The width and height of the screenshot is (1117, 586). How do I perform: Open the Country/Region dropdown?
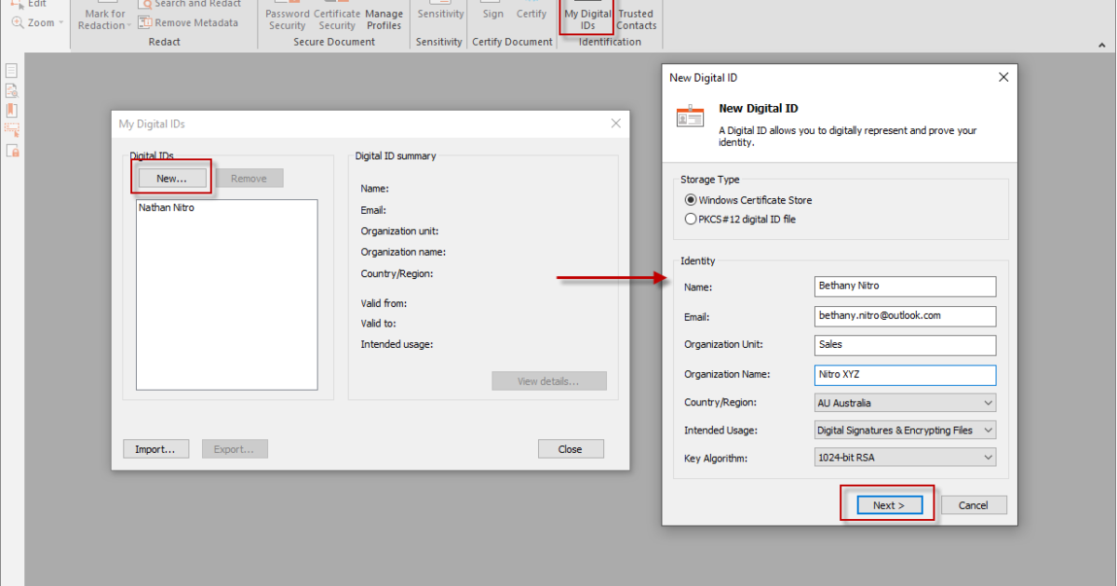click(x=988, y=402)
